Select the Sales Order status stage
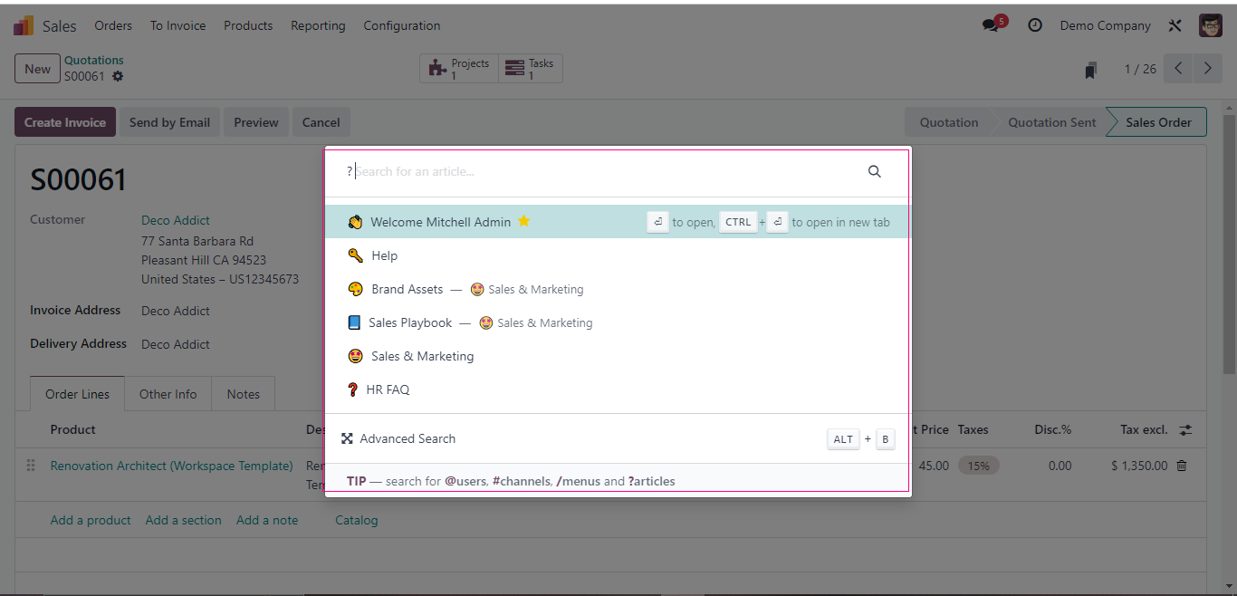Image resolution: width=1237 pixels, height=596 pixels. click(x=1158, y=122)
